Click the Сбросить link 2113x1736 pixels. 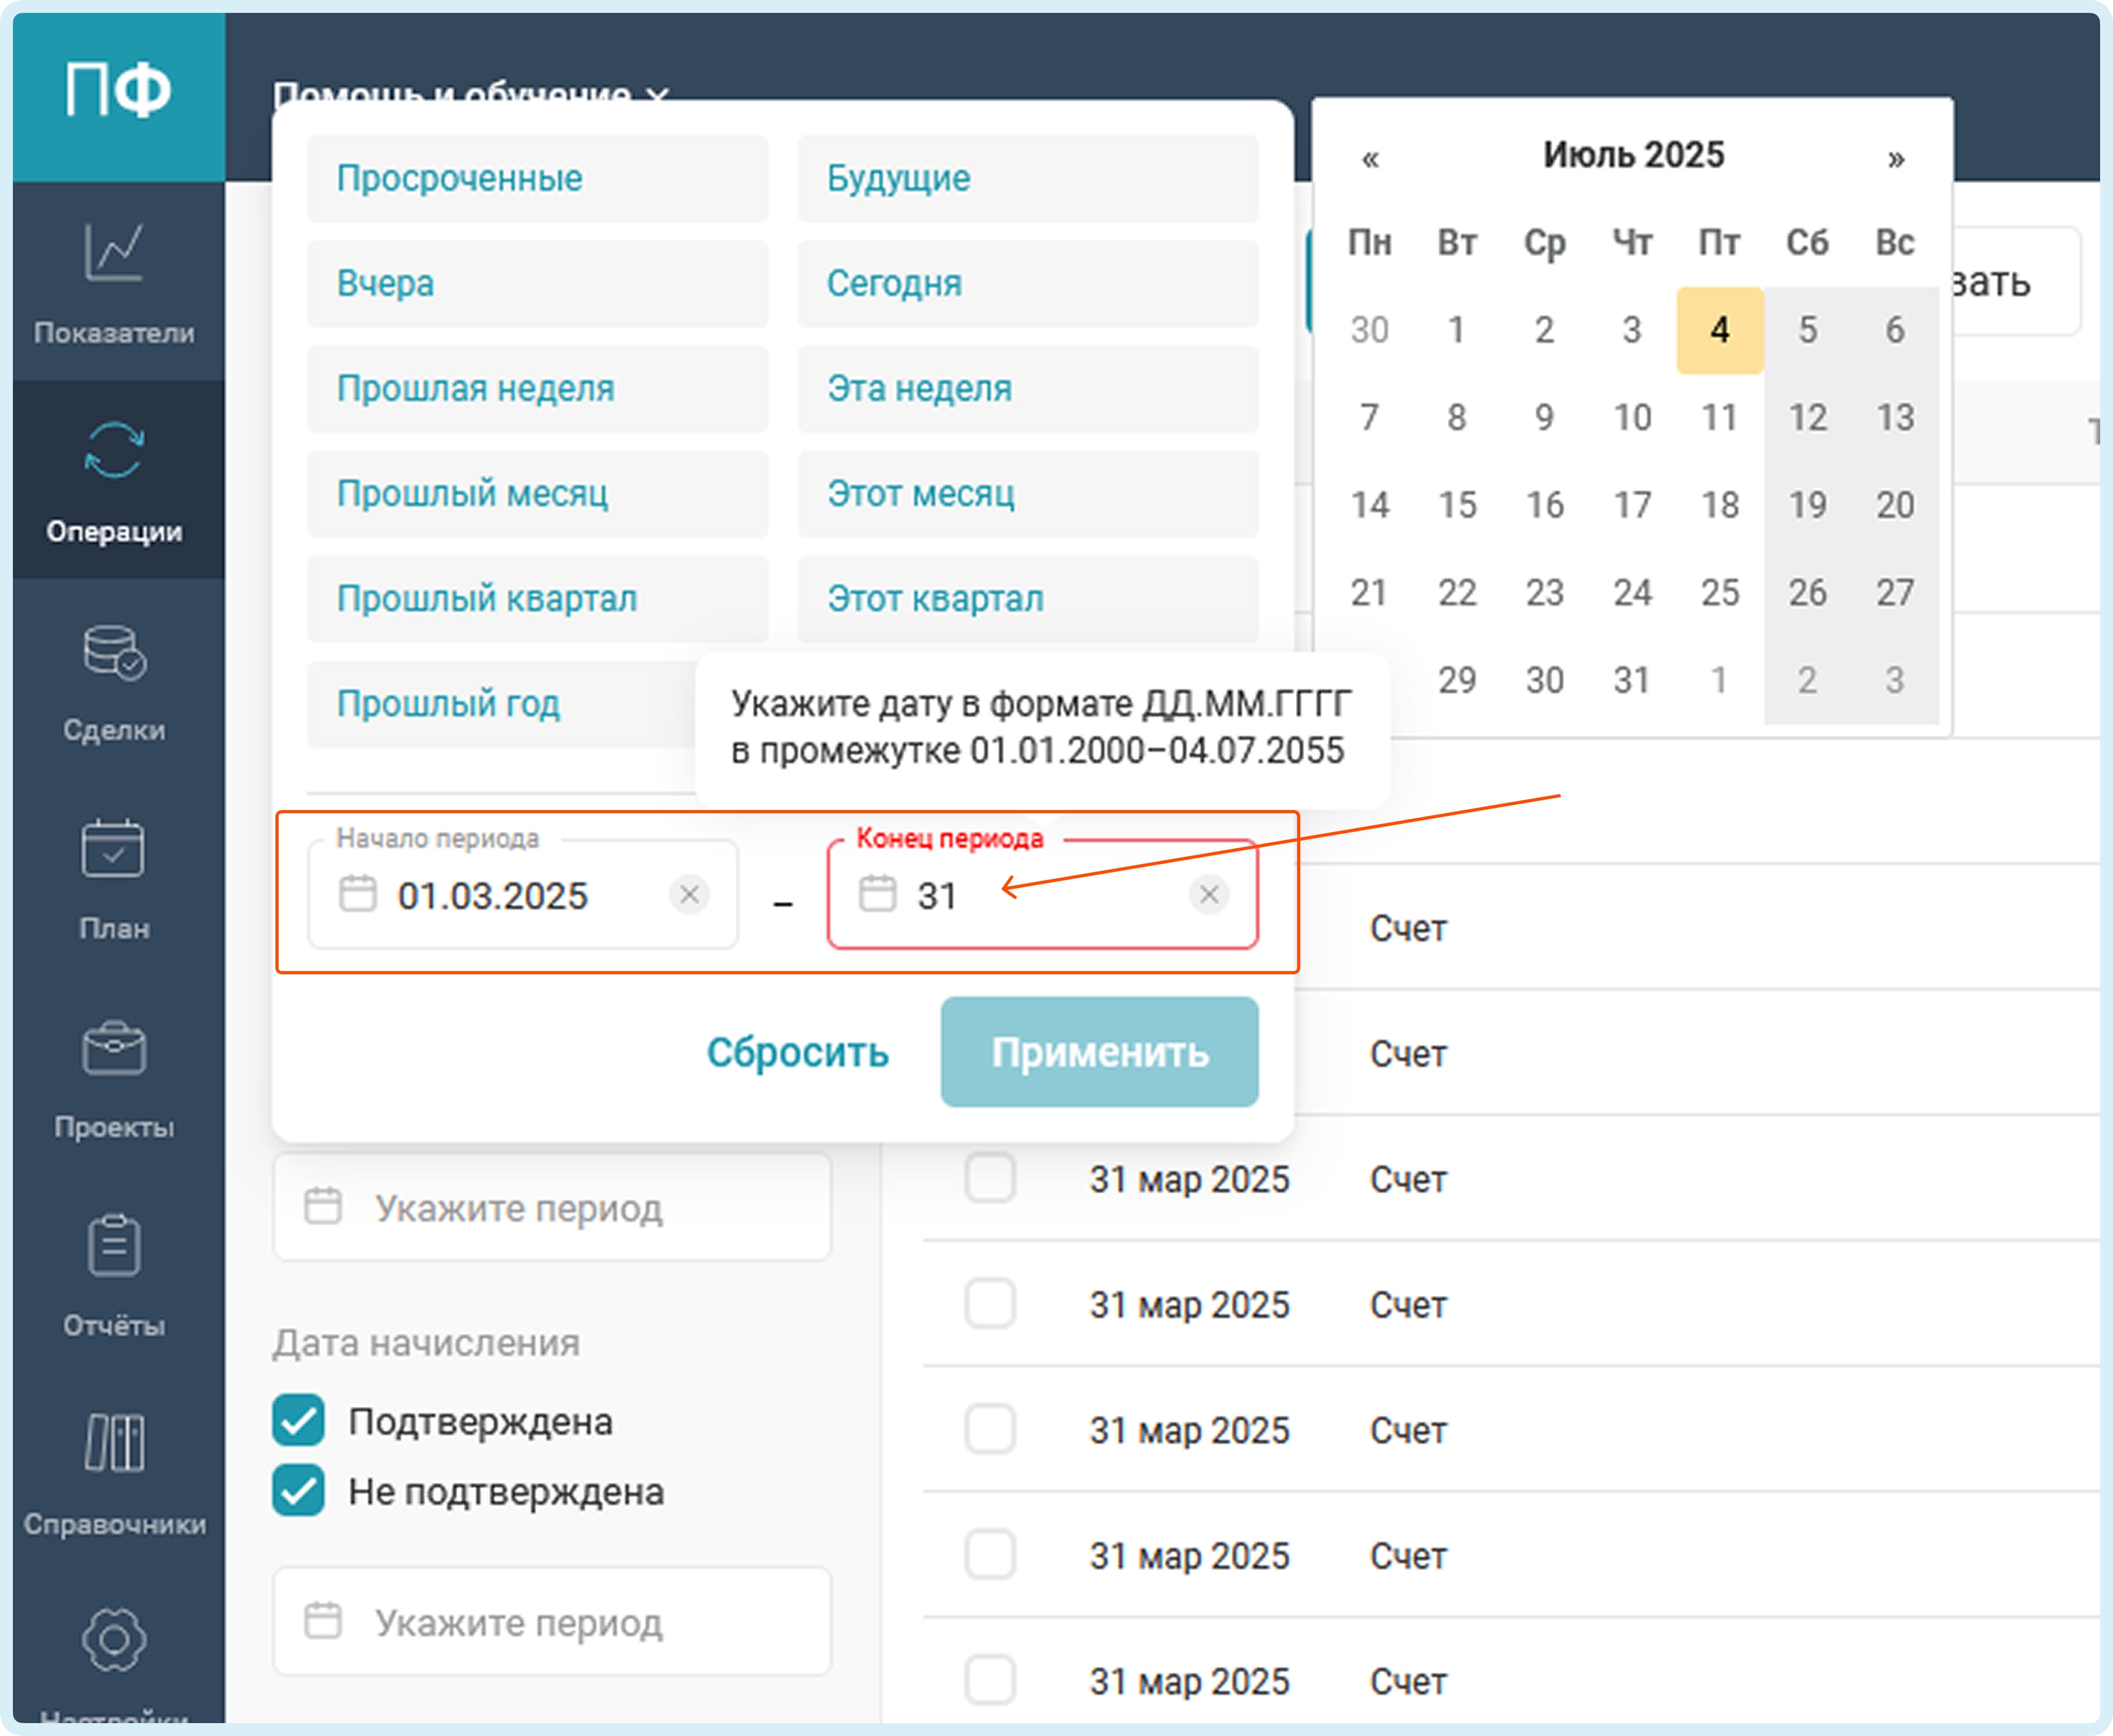pyautogui.click(x=797, y=1052)
